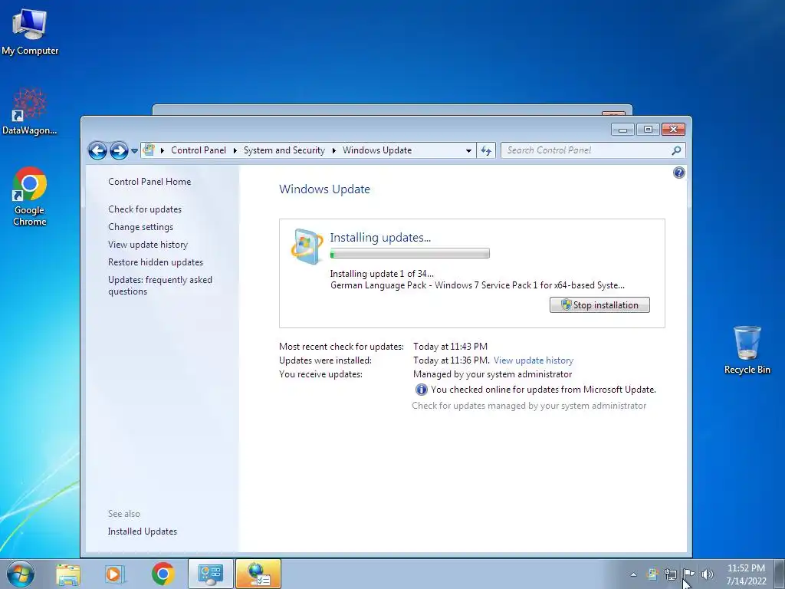Launch Google Chrome from the desktop

(30, 196)
